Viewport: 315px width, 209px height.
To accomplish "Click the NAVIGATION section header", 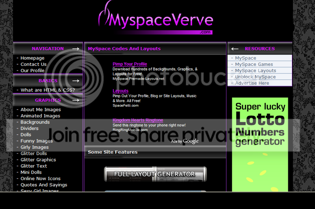I will [48, 49].
